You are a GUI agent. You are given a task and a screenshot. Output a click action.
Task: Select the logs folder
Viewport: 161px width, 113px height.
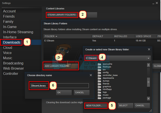105,92
